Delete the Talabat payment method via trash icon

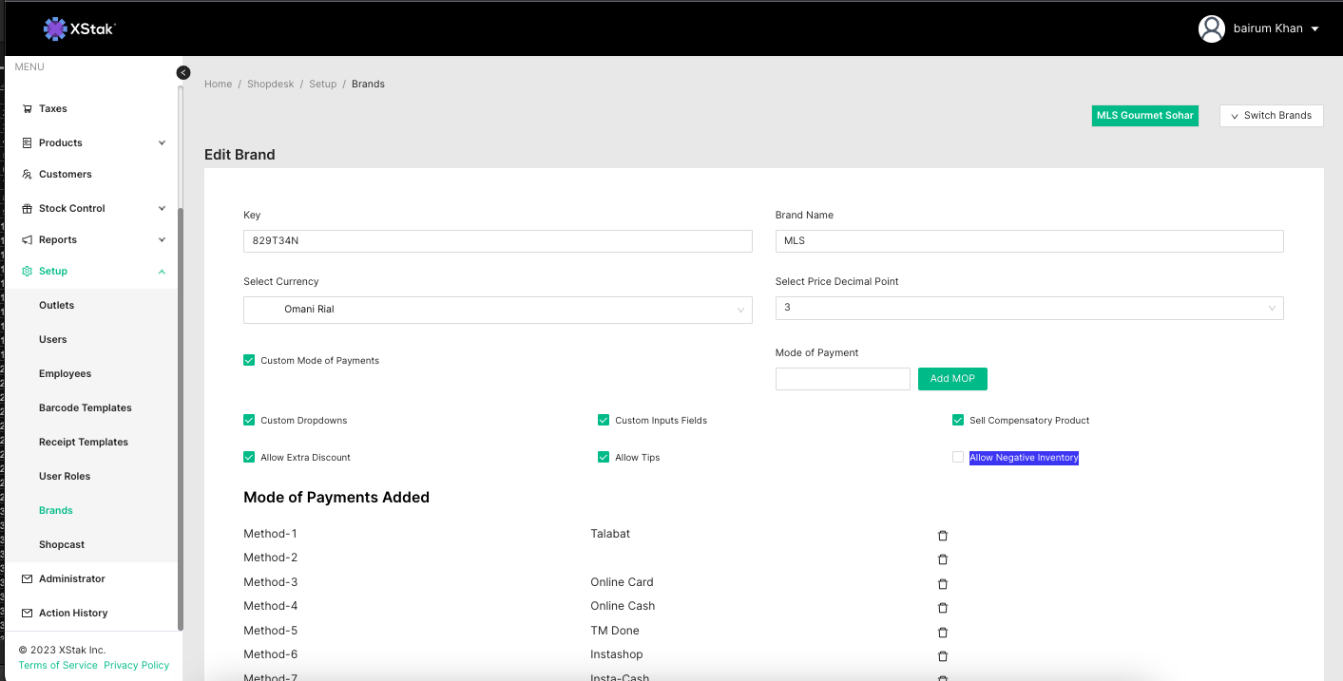coord(943,536)
